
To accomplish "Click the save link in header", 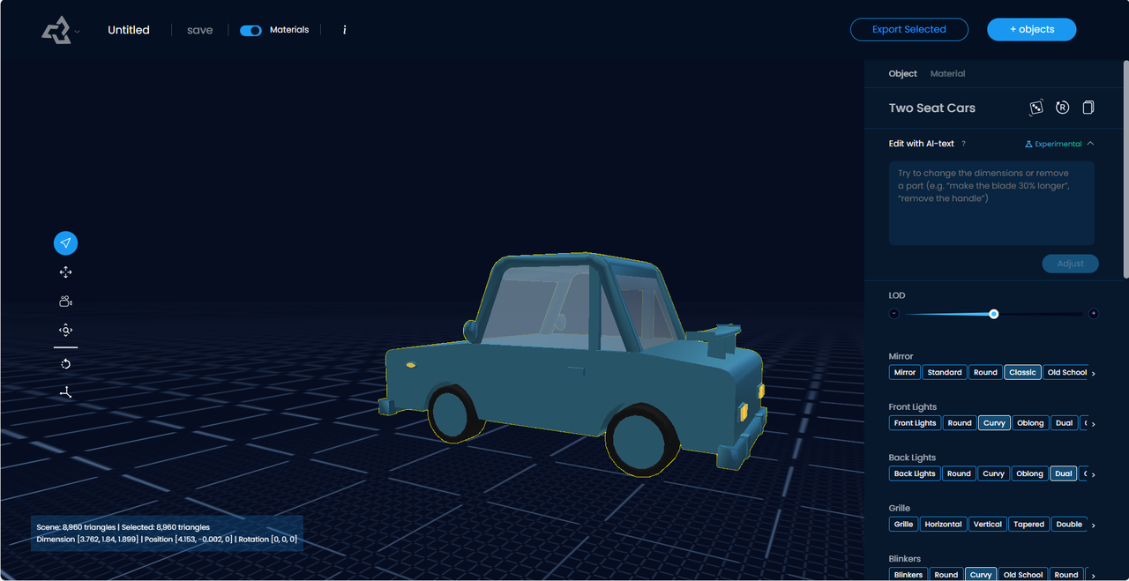I will tap(200, 30).
